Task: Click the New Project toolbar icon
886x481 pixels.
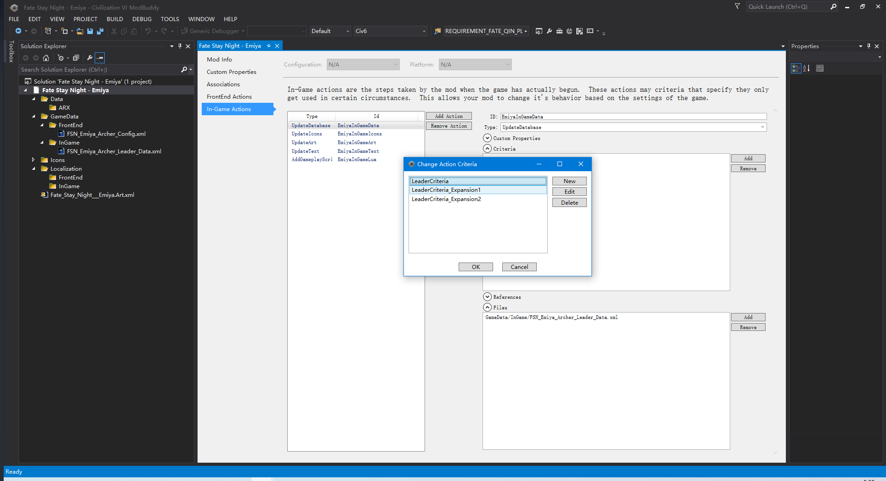Action: [x=48, y=31]
